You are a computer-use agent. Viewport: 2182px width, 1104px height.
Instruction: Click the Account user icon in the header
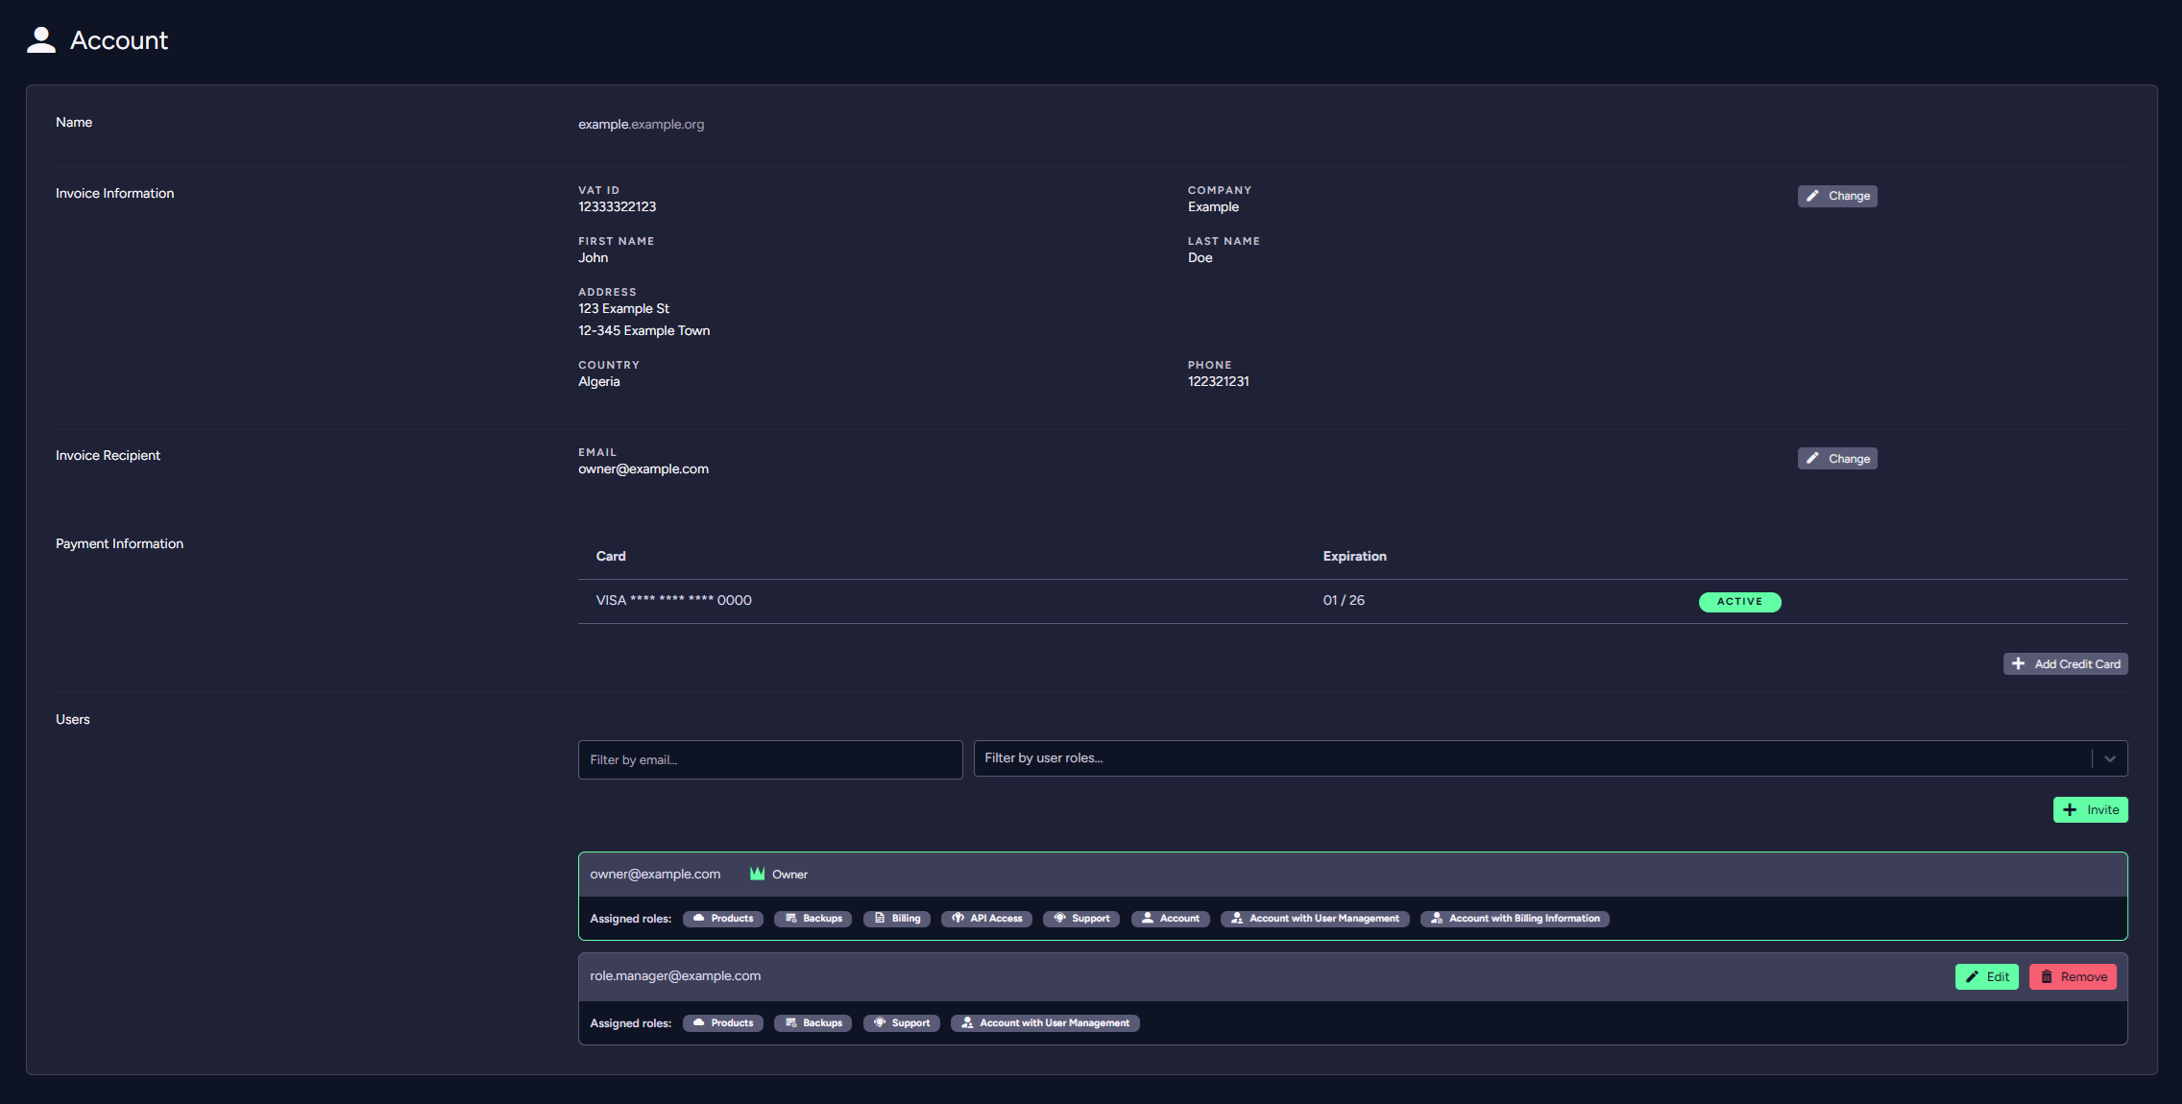click(x=40, y=39)
